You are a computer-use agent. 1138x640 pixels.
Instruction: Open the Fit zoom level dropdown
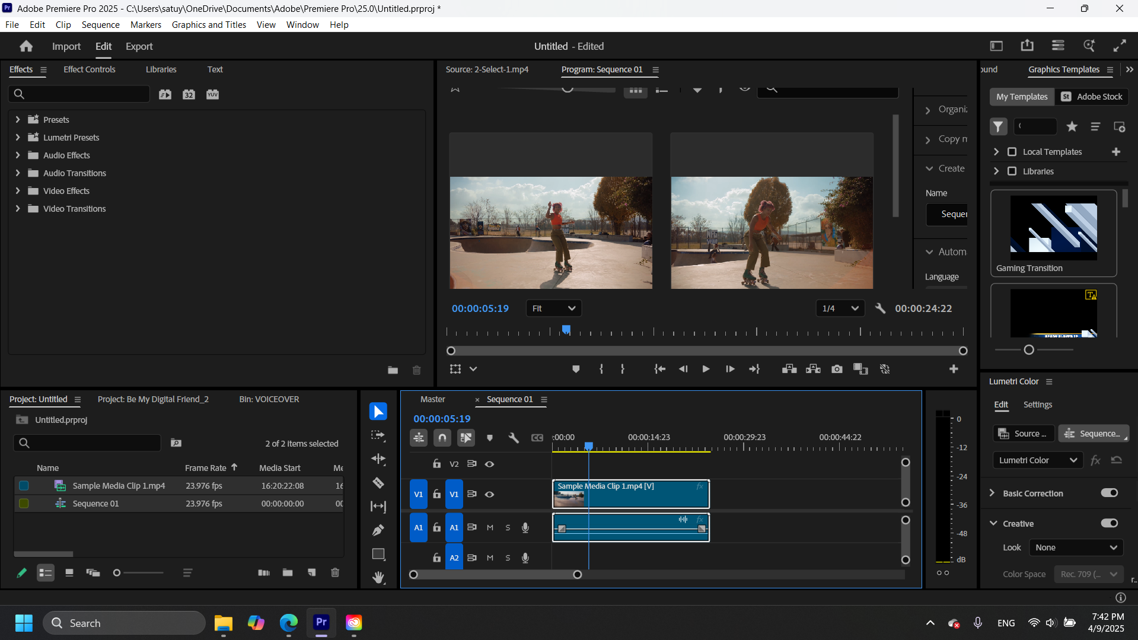[x=553, y=308]
